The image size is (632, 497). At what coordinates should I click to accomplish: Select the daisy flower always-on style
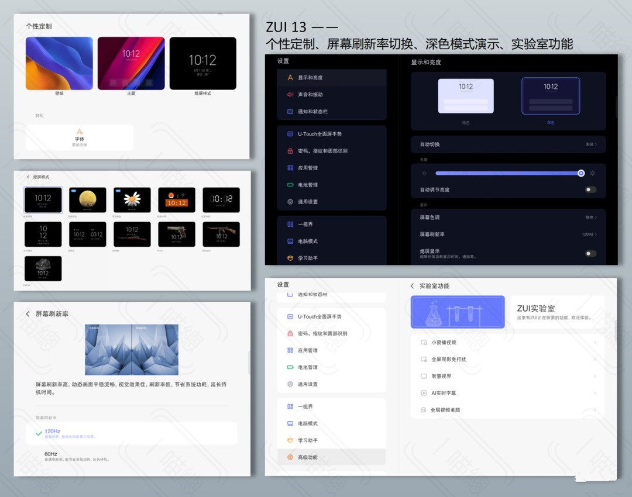click(132, 200)
